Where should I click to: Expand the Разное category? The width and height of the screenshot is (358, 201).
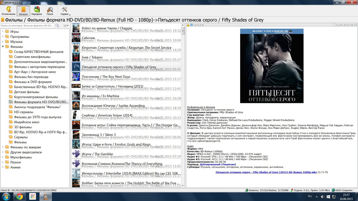(x=3, y=162)
